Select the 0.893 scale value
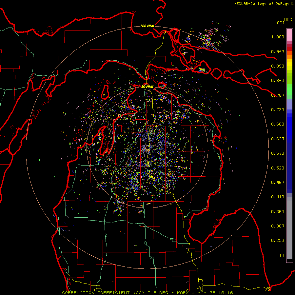The image size is (295, 295). coord(278,66)
